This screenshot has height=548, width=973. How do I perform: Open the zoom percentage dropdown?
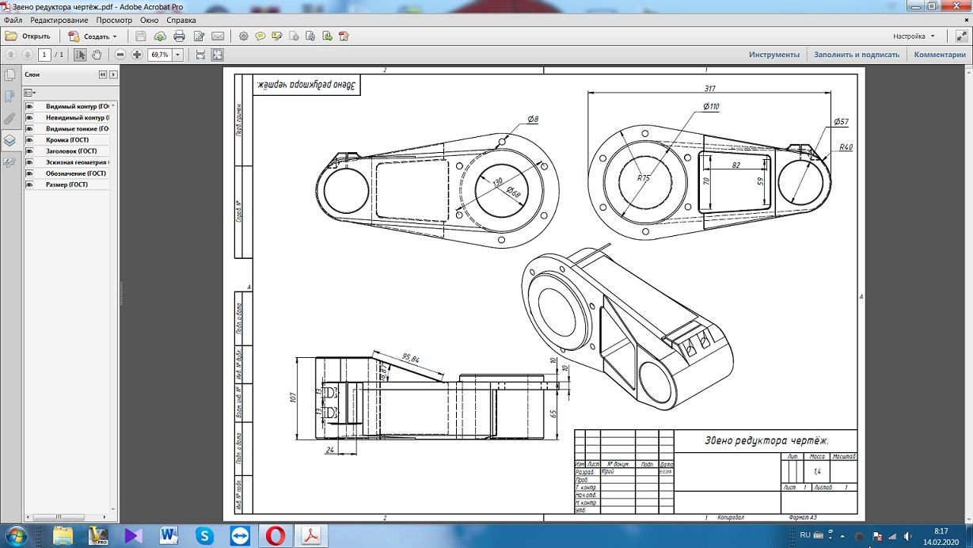pos(177,55)
